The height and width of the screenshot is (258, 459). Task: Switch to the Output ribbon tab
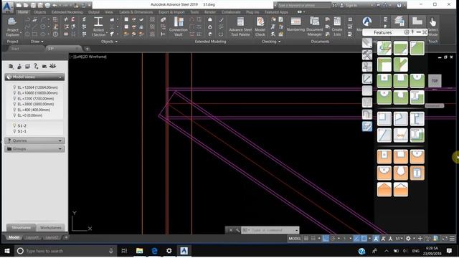(94, 12)
